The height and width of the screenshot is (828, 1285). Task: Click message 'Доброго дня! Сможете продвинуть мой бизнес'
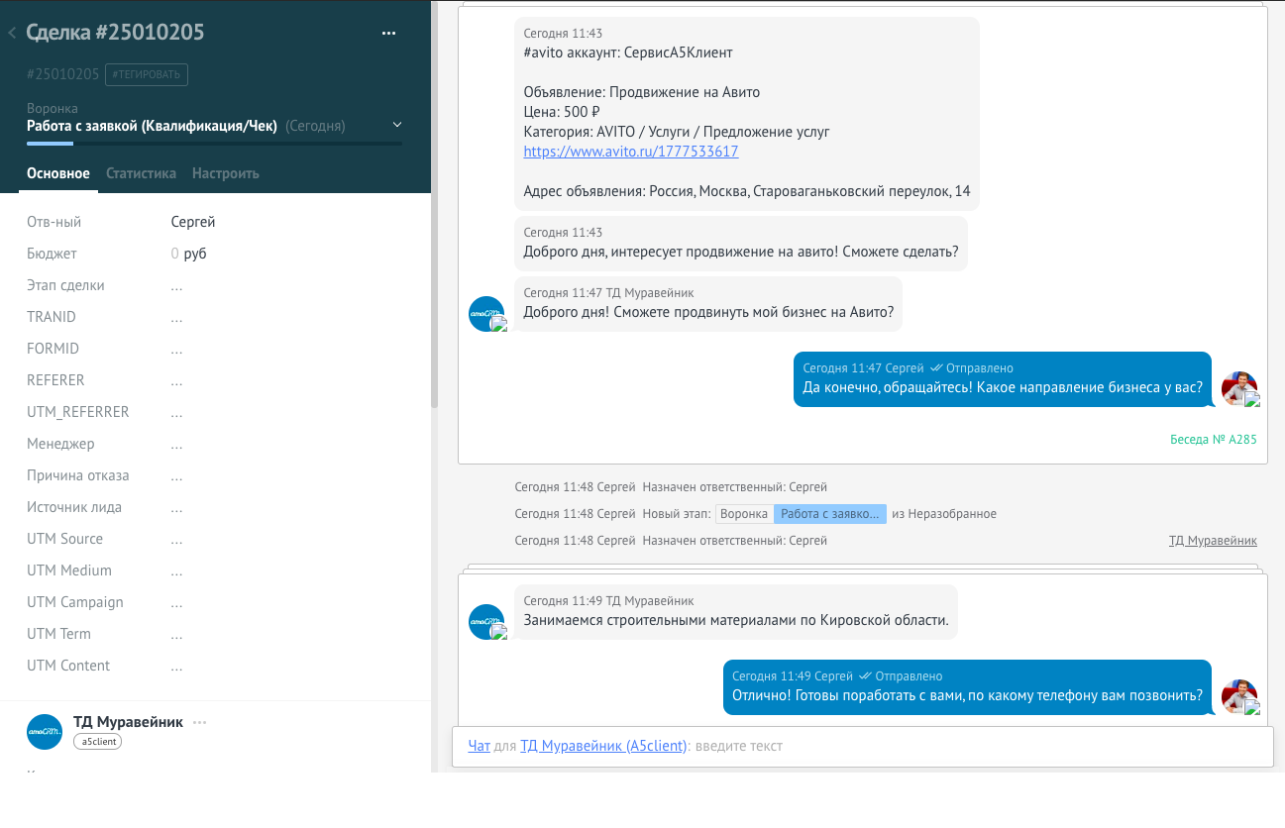coord(708,304)
